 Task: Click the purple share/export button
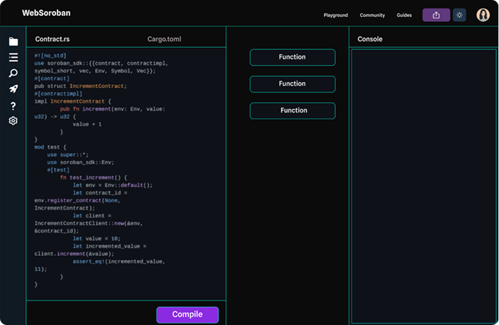click(436, 15)
